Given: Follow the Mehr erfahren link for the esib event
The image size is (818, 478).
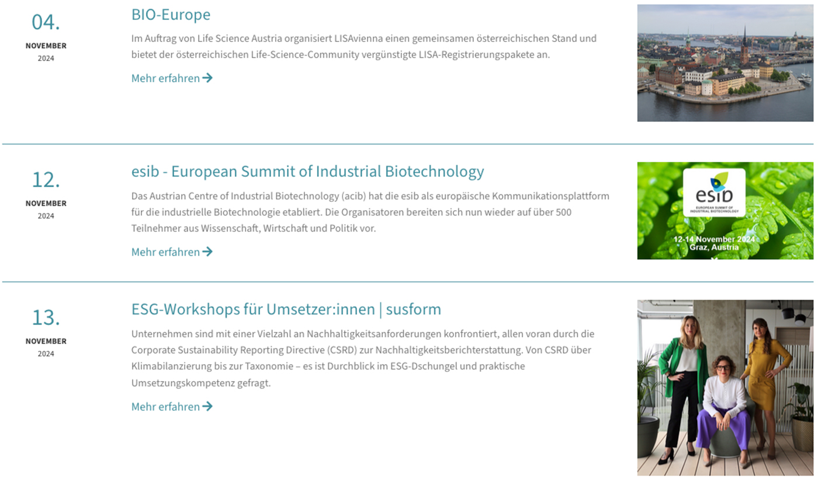Looking at the screenshot, I should (172, 252).
